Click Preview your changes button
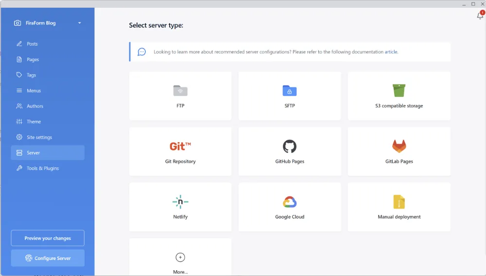This screenshot has height=276, width=486. (x=48, y=238)
